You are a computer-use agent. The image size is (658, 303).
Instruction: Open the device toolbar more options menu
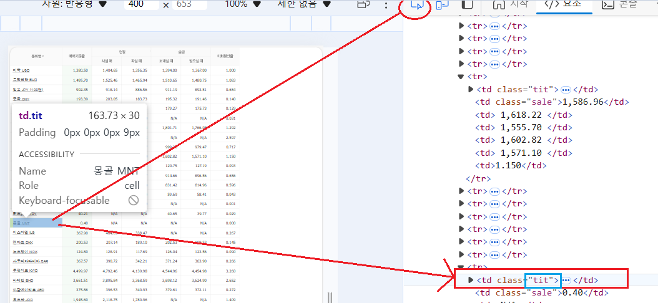coord(386,5)
